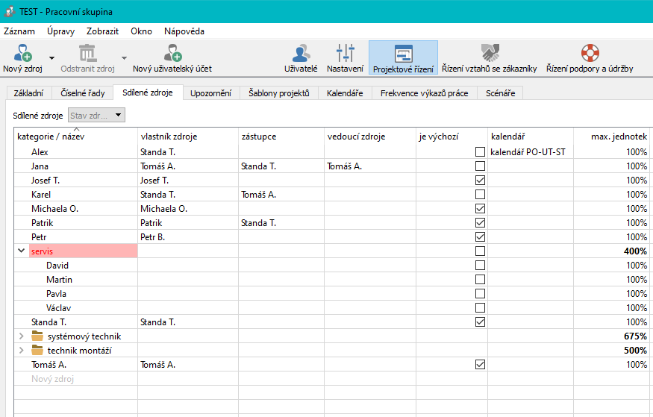Viewport: 653px width, 417px height.
Task: Uncheck je výchozí checkbox for Josef T.
Action: (480, 181)
